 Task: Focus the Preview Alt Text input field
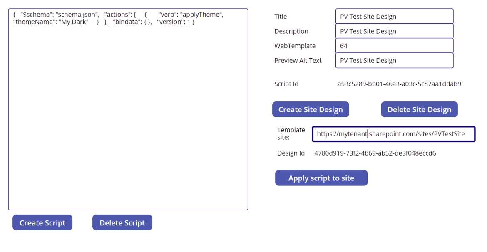(394, 60)
